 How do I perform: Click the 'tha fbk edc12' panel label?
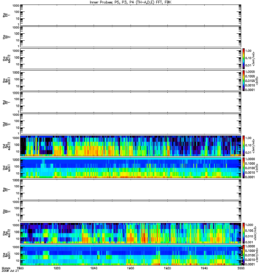6,59
